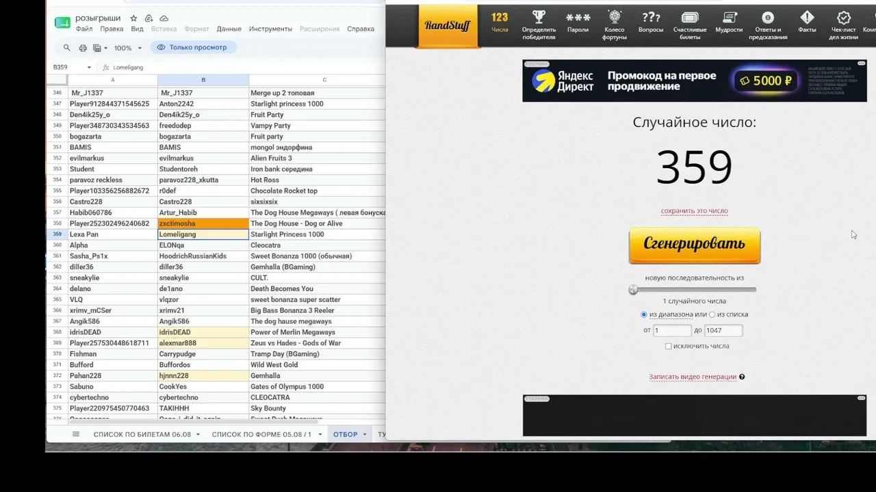Open Чек-лист дел жизни section
This screenshot has width=876, height=492.
844,25
